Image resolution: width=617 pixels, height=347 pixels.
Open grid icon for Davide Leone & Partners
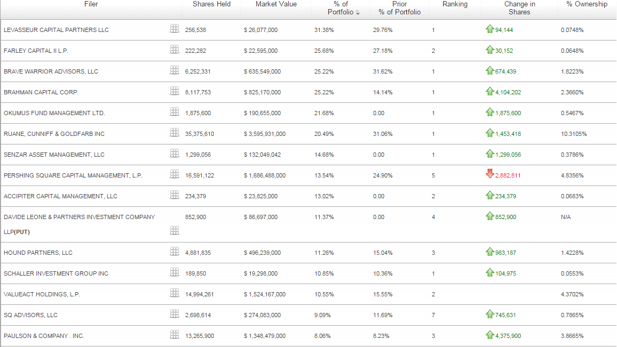[x=175, y=231]
